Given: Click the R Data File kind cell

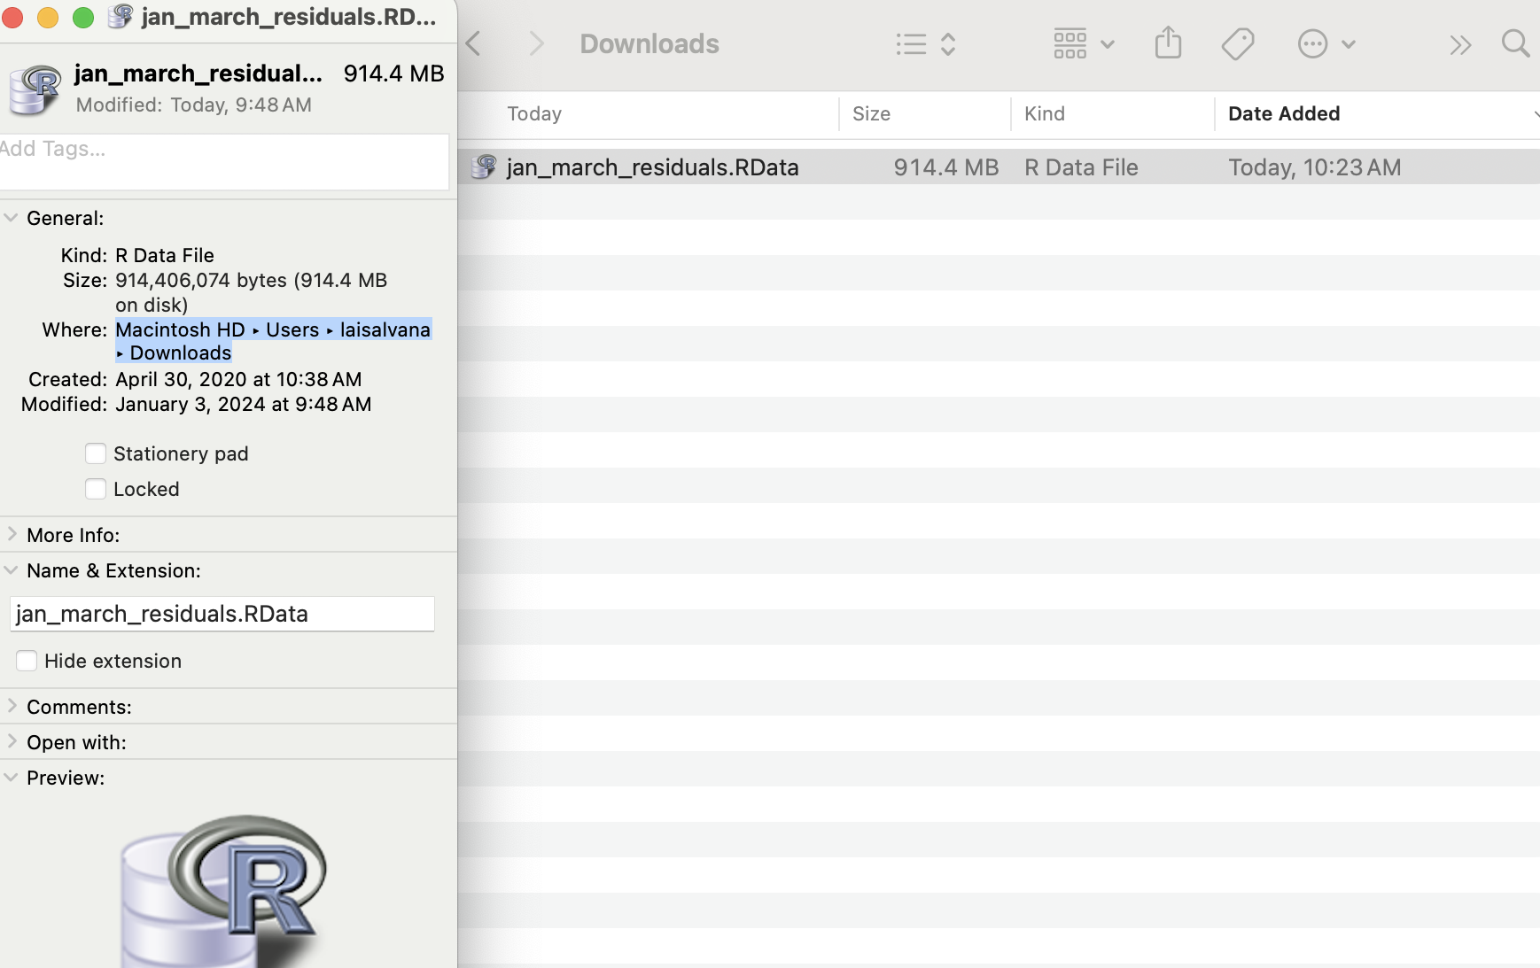Looking at the screenshot, I should point(1081,167).
